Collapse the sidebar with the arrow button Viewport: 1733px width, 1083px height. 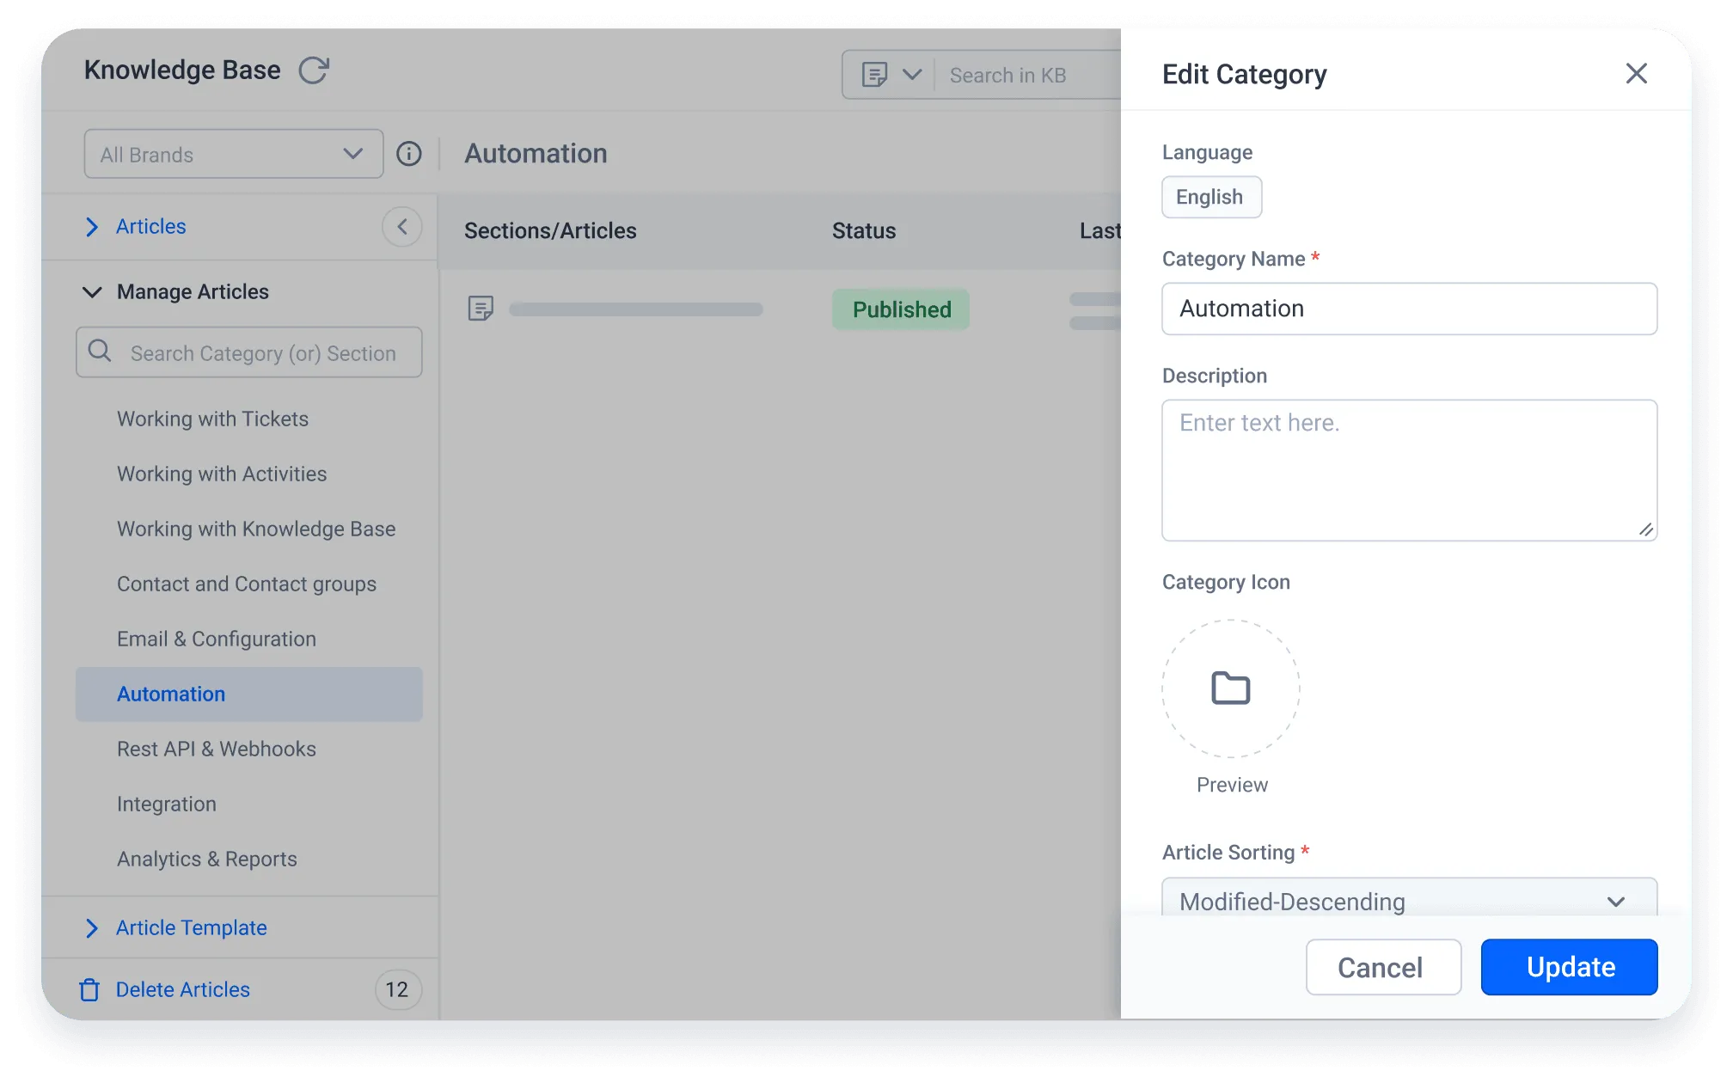(401, 226)
